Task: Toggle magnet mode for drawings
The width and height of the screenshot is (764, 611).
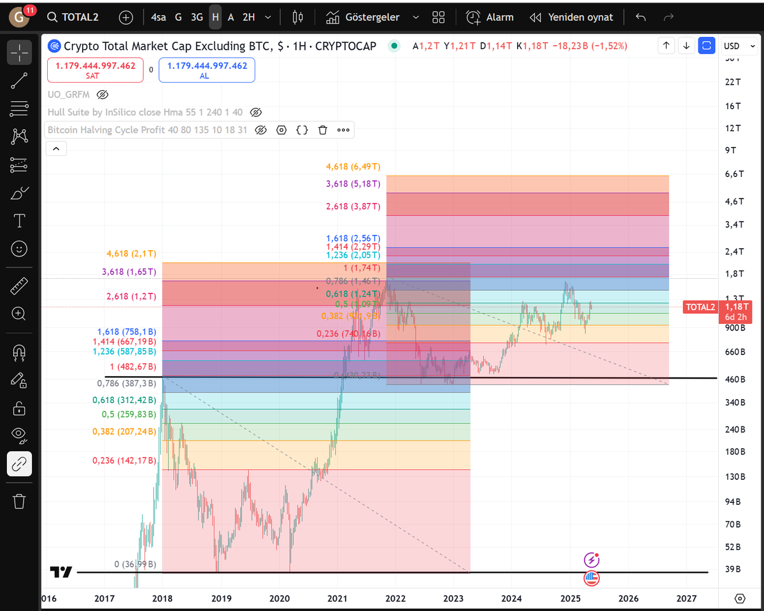Action: pos(19,351)
